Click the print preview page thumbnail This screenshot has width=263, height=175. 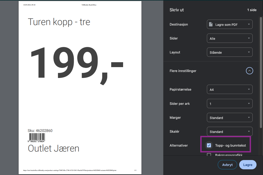tap(80, 87)
